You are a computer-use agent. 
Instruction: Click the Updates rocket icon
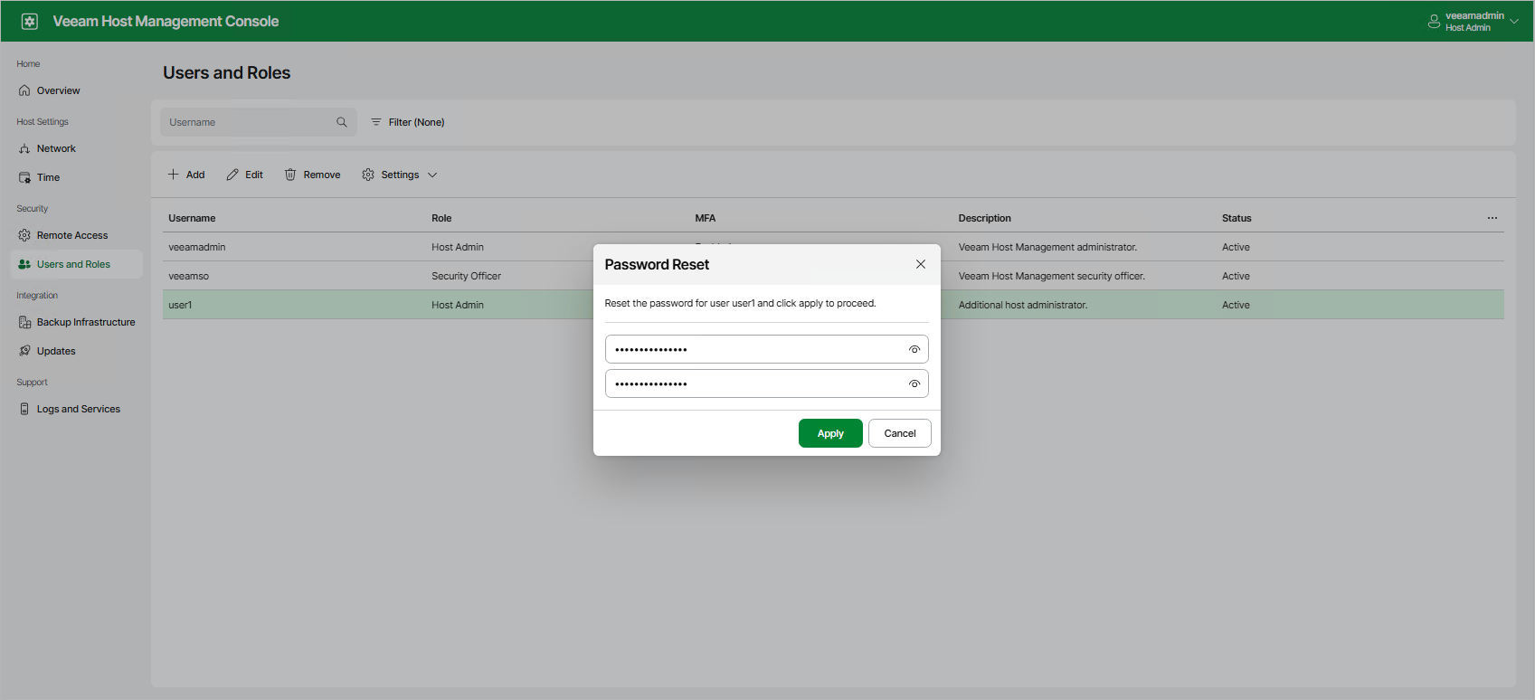pos(24,351)
